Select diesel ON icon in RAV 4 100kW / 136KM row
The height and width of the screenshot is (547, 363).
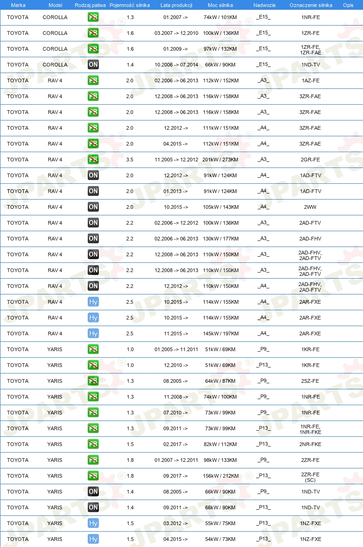coord(93,222)
